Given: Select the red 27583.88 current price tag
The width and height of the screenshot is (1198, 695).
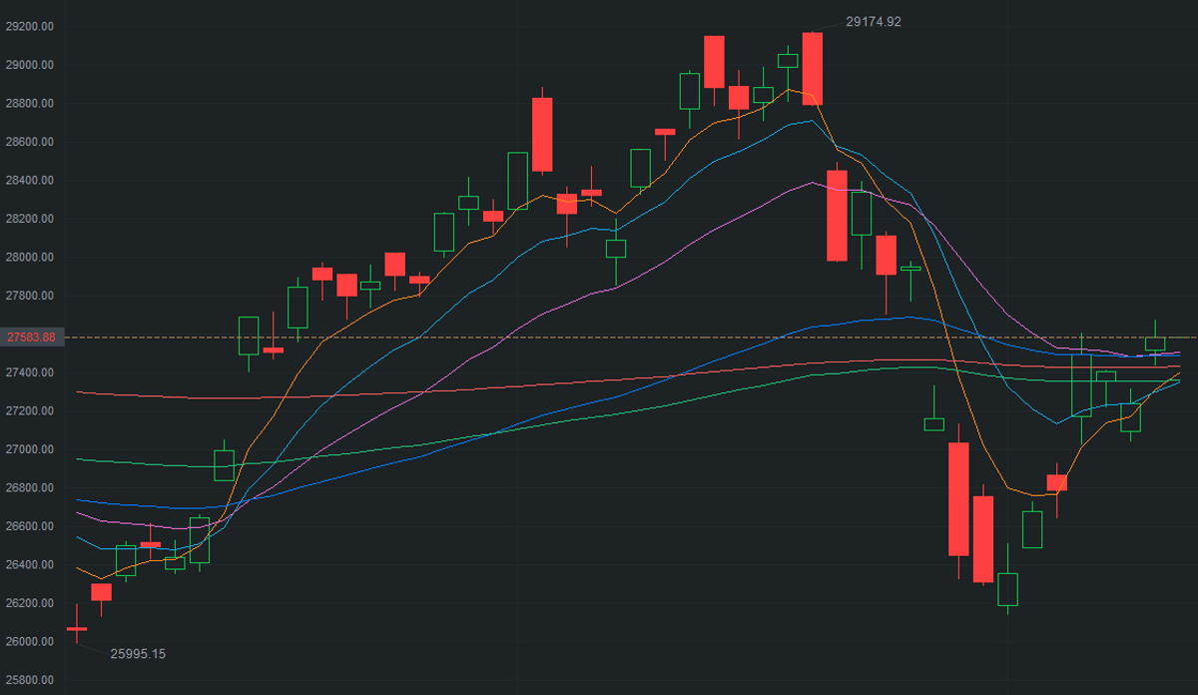Looking at the screenshot, I should coord(32,338).
